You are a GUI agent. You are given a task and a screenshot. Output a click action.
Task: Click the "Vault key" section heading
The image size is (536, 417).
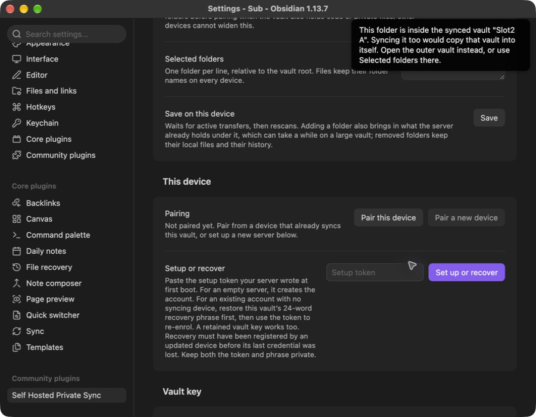tap(182, 392)
